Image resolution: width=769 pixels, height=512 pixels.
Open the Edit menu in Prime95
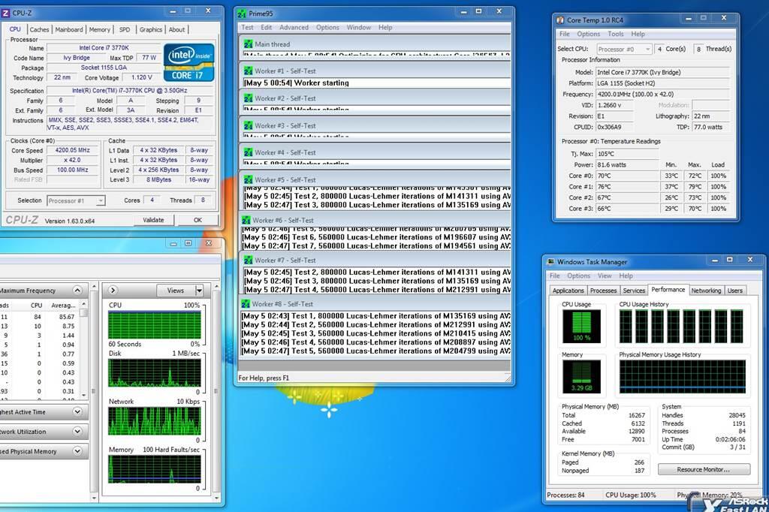click(x=267, y=28)
